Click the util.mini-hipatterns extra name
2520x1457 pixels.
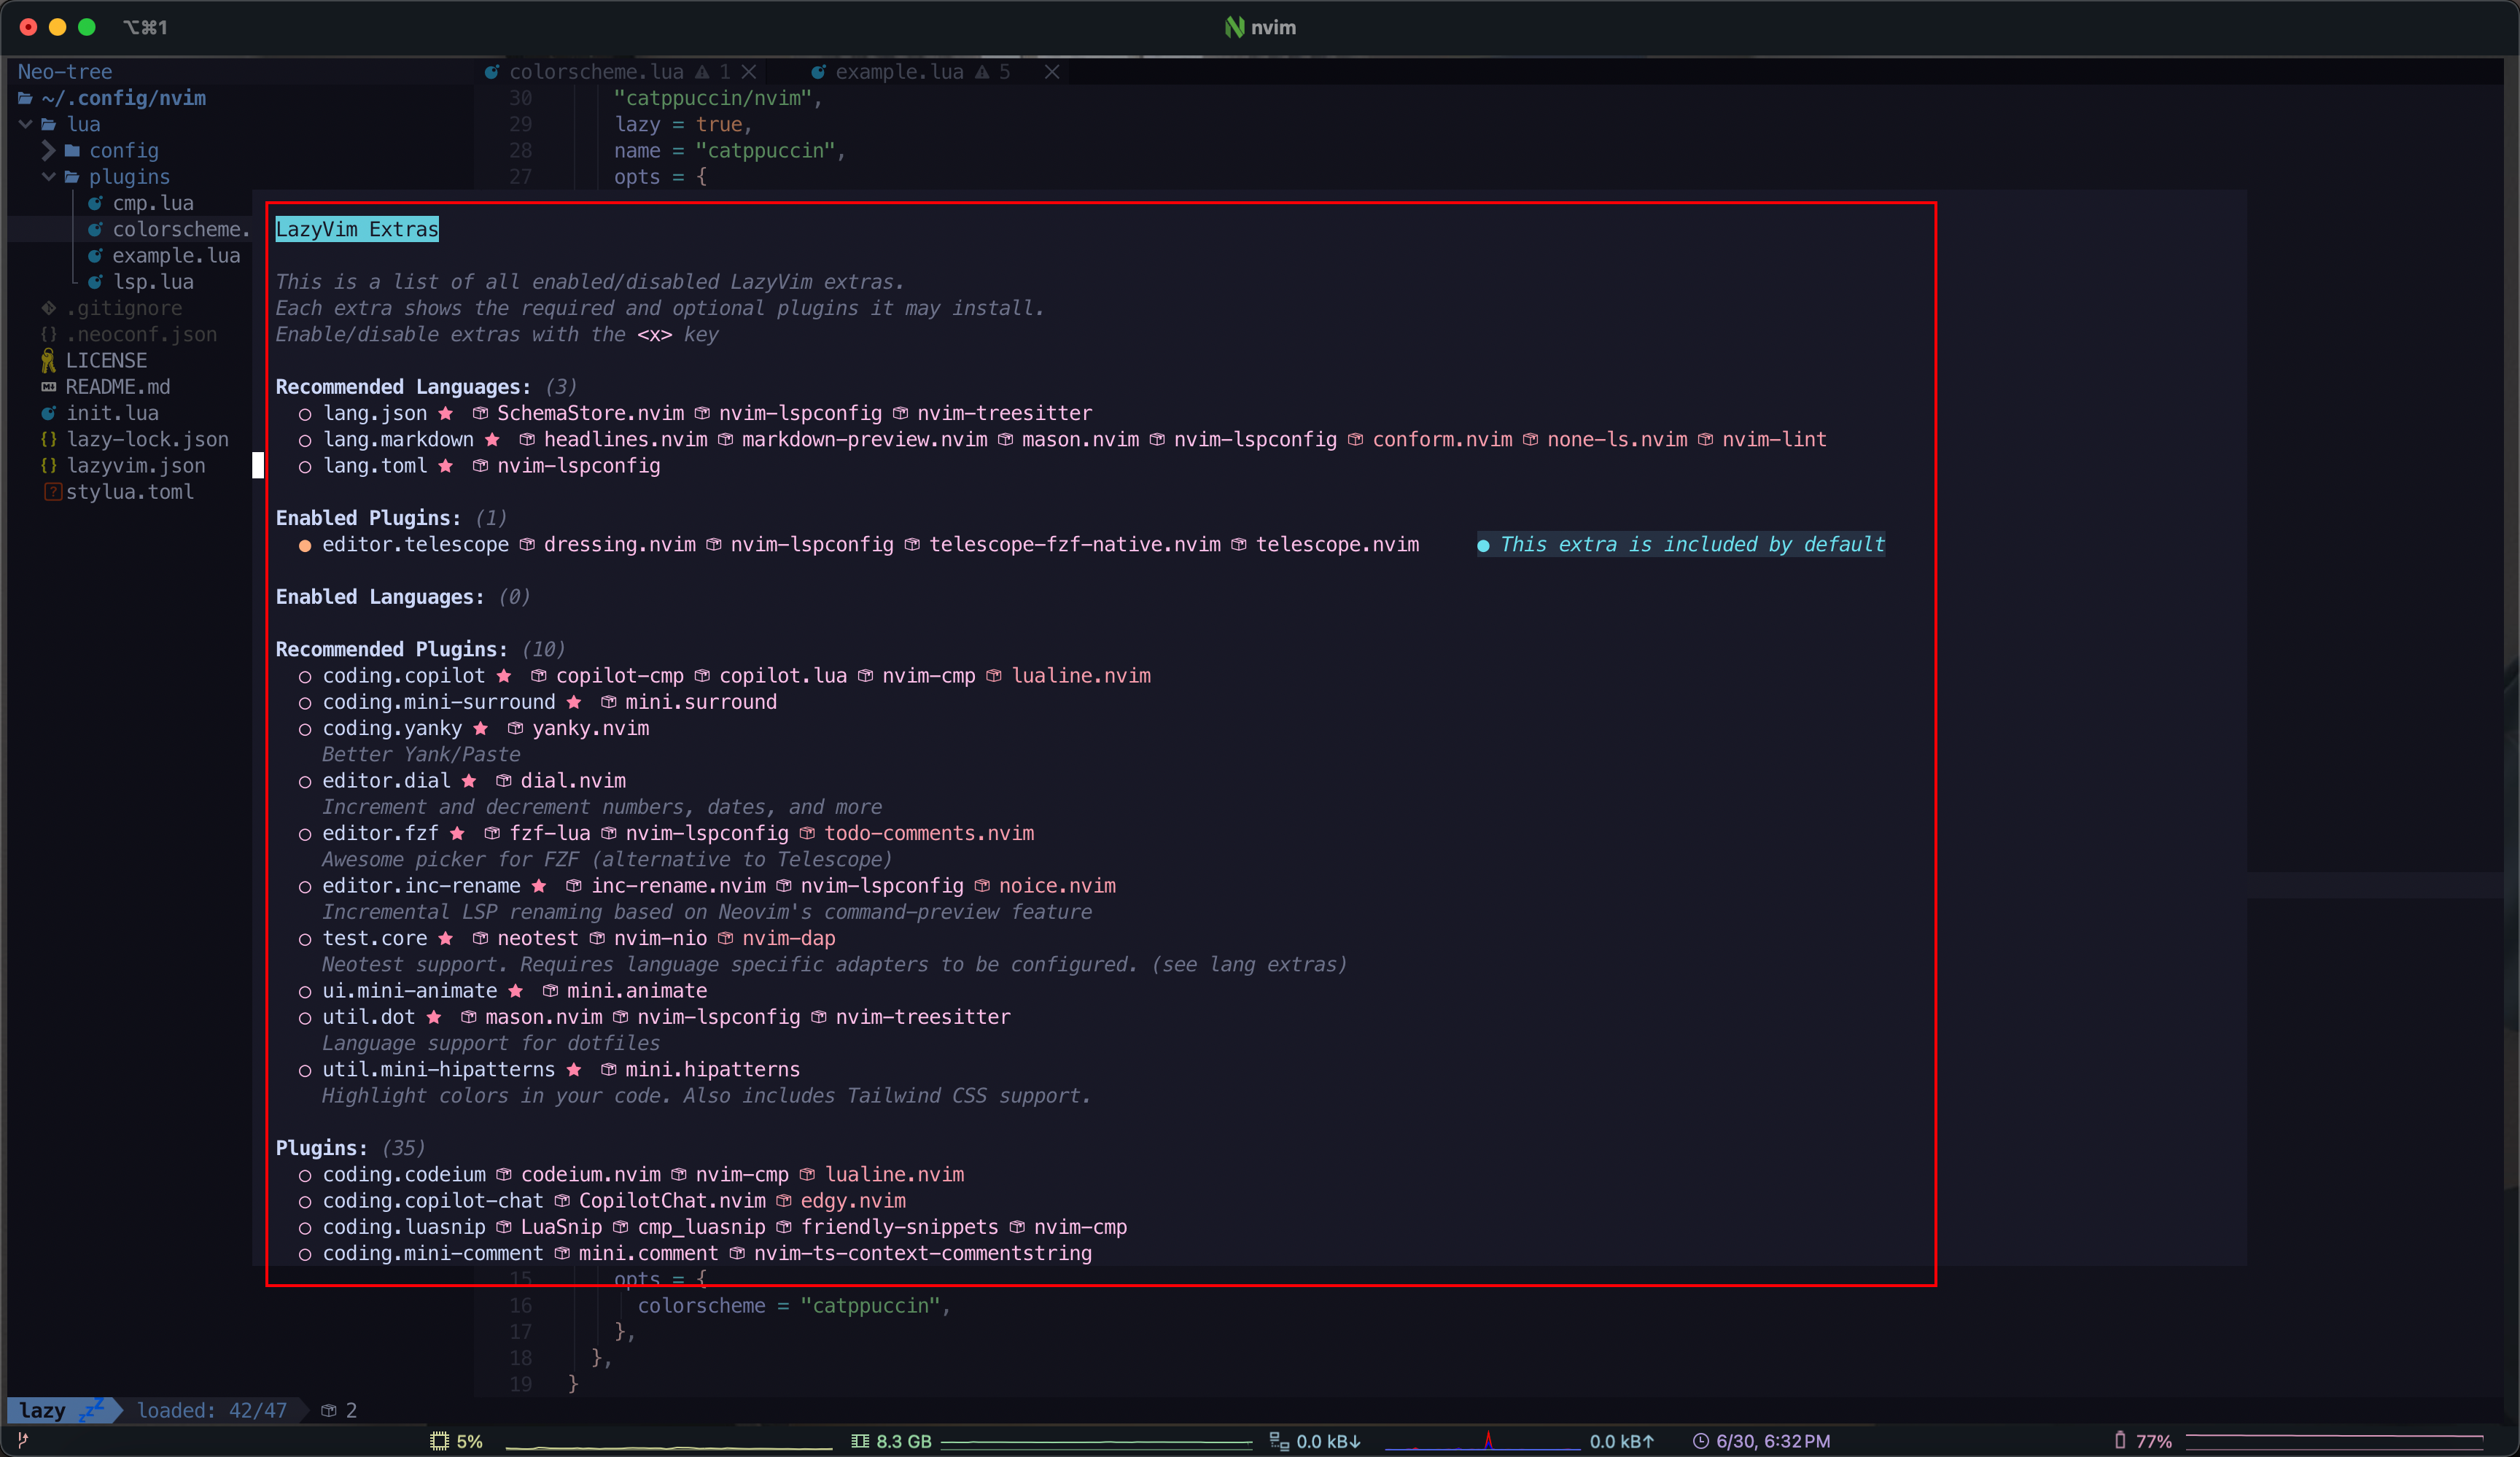(438, 1070)
